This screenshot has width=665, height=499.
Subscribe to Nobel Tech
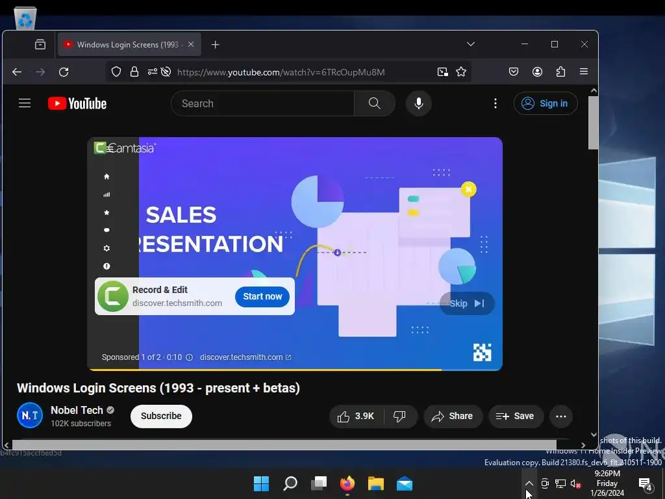[x=161, y=416]
